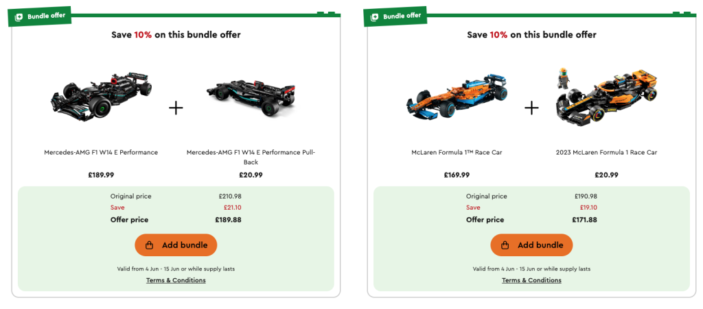Open Terms & Conditions for the McLaren bundle
This screenshot has height=309, width=703.
tap(531, 280)
